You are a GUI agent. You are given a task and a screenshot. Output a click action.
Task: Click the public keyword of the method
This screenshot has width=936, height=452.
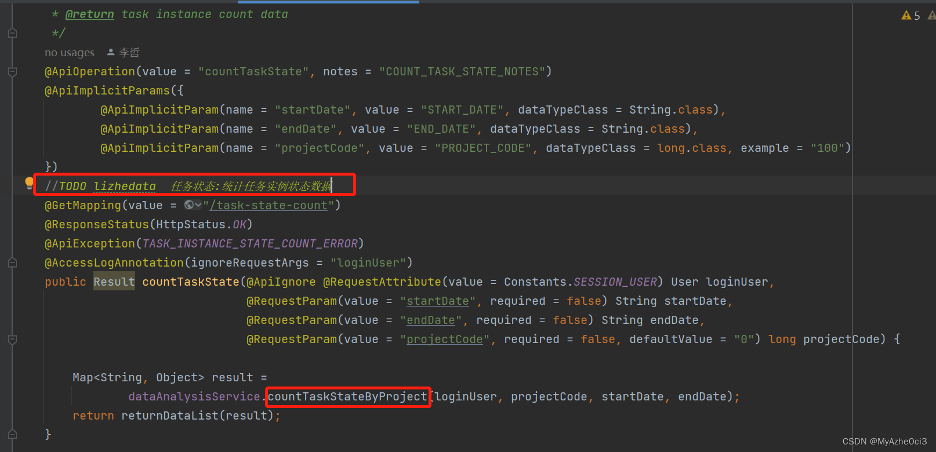pos(66,282)
